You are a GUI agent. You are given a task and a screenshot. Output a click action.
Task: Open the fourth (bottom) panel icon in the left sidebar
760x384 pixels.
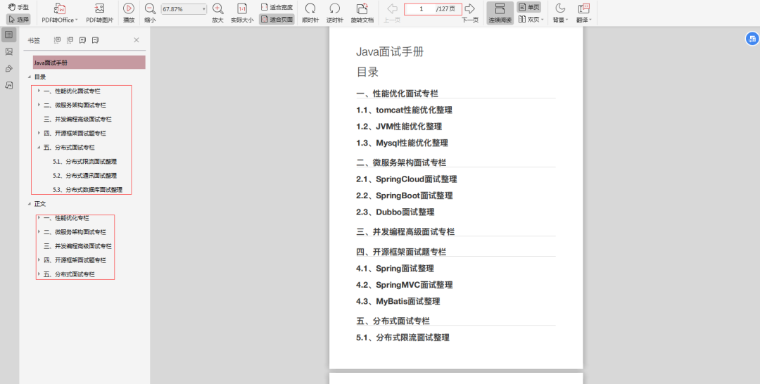(8, 85)
